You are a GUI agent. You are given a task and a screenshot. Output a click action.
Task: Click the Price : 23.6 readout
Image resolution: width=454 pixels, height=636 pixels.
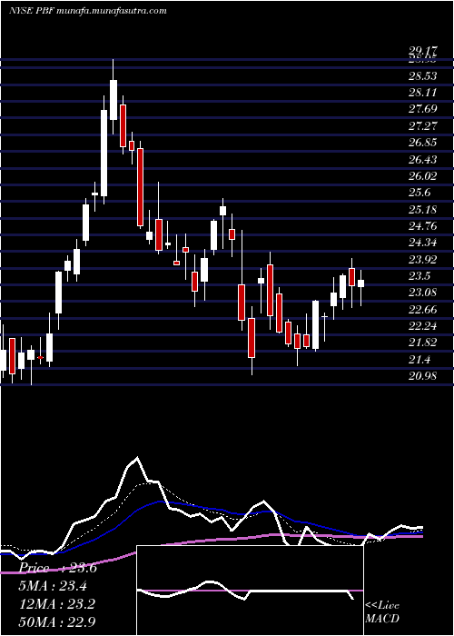58,568
